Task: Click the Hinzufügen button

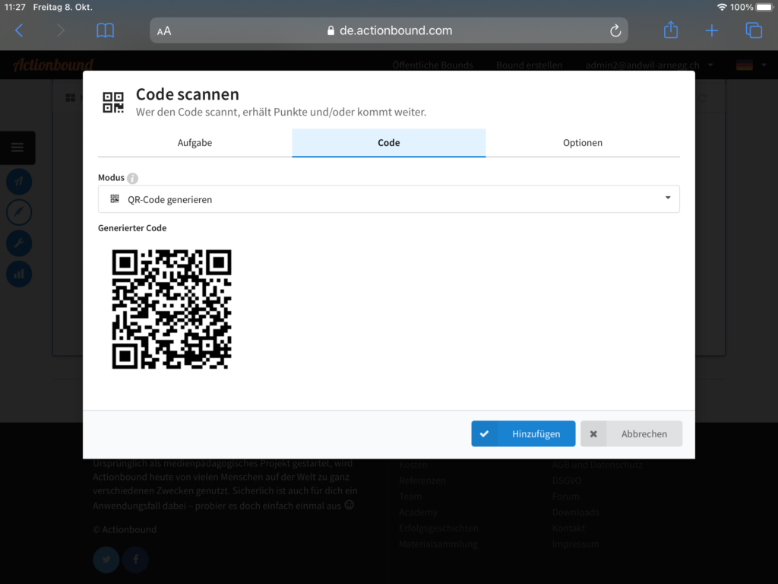Action: [523, 434]
